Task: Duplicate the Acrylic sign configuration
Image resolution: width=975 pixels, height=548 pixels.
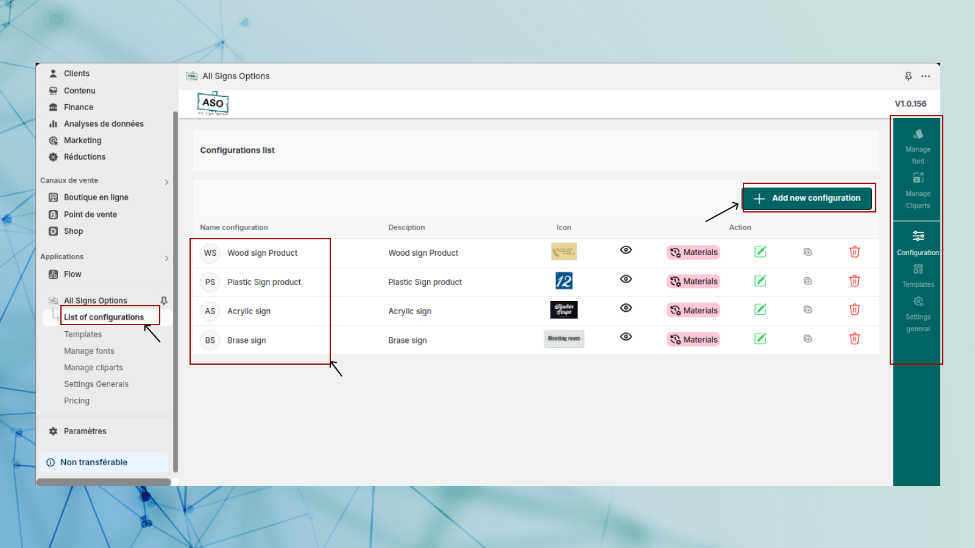Action: click(x=807, y=310)
